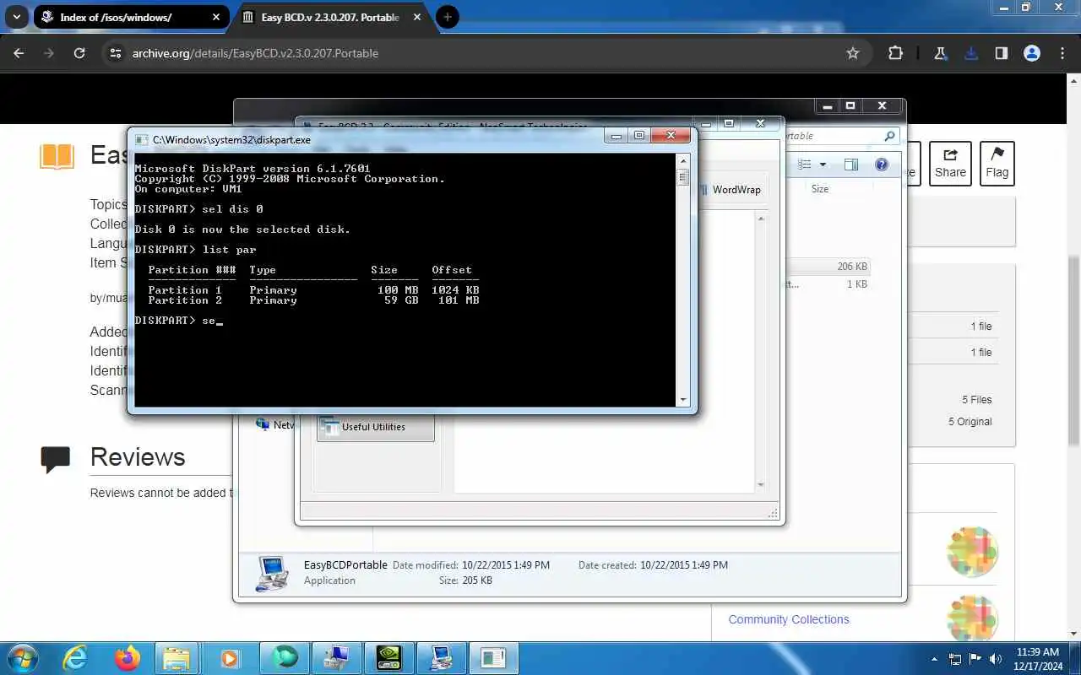1081x675 pixels.
Task: Go forward in Chrome
Action: 49,53
